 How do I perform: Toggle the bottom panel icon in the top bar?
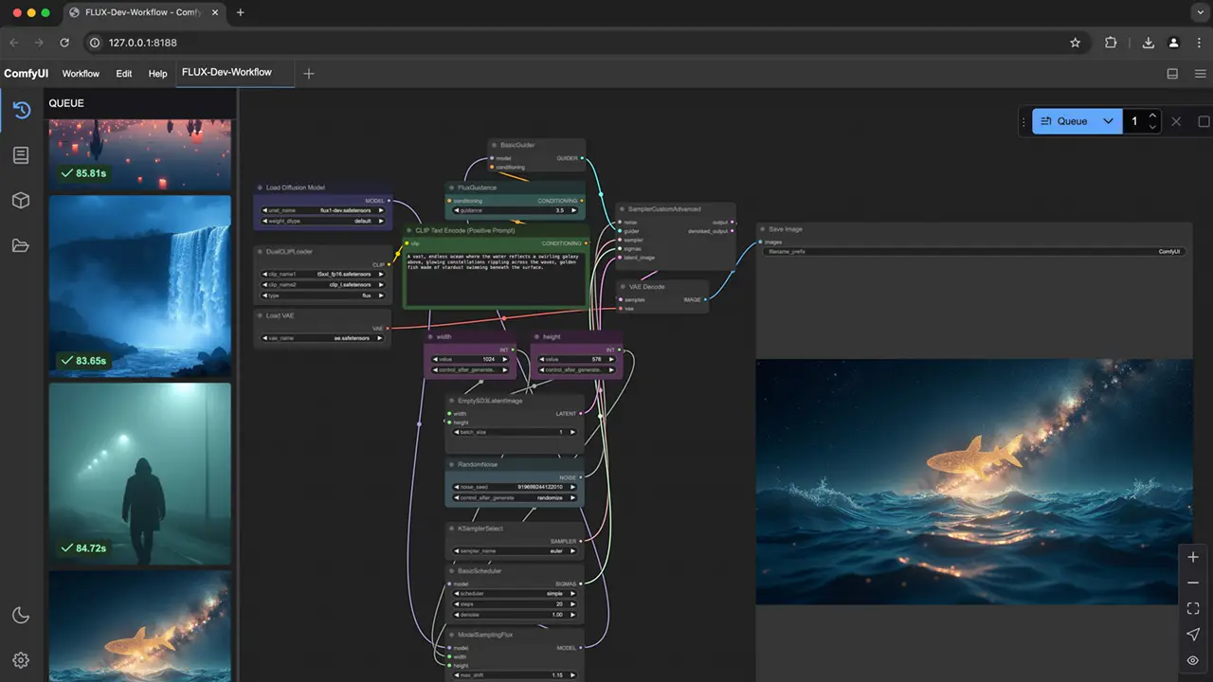(x=1172, y=73)
